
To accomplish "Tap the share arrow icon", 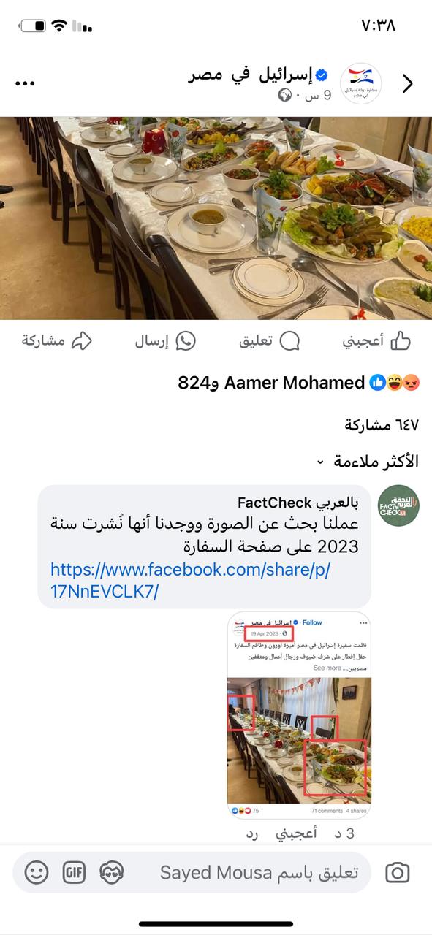I will 81,341.
